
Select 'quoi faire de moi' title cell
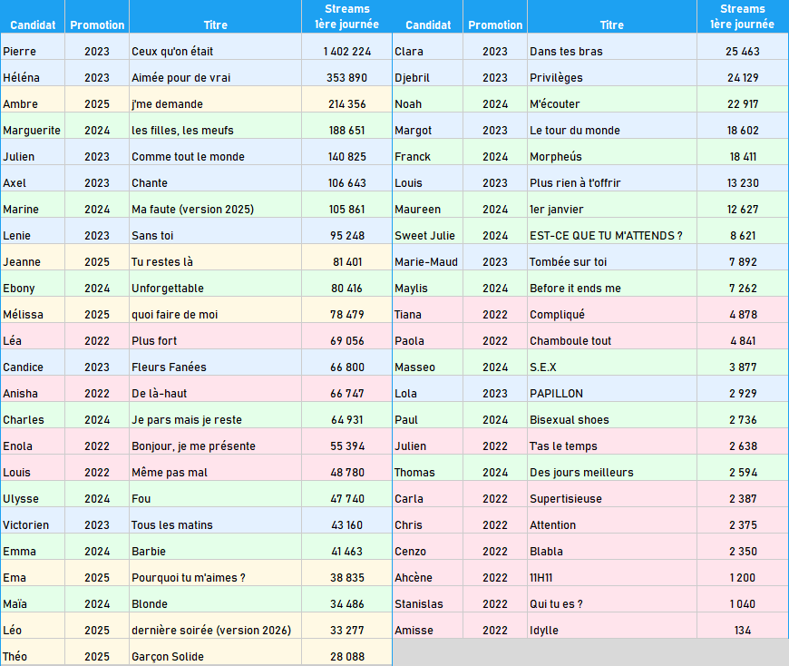point(215,309)
